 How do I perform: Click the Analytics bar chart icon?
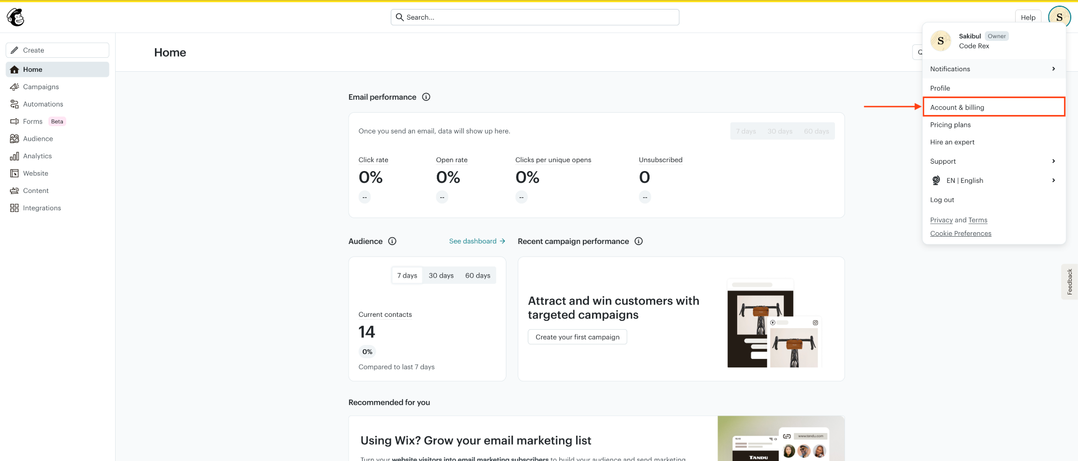tap(15, 156)
